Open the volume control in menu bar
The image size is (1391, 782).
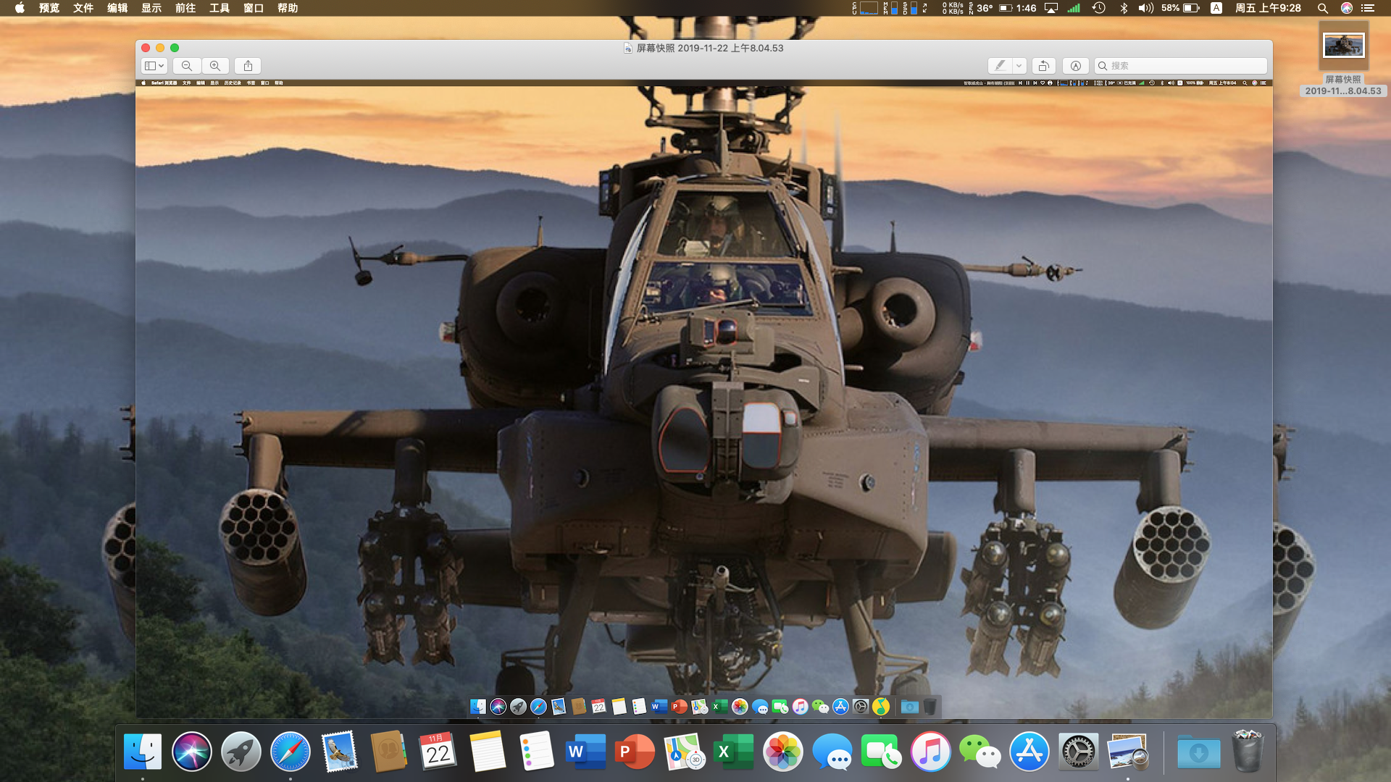[x=1145, y=8]
